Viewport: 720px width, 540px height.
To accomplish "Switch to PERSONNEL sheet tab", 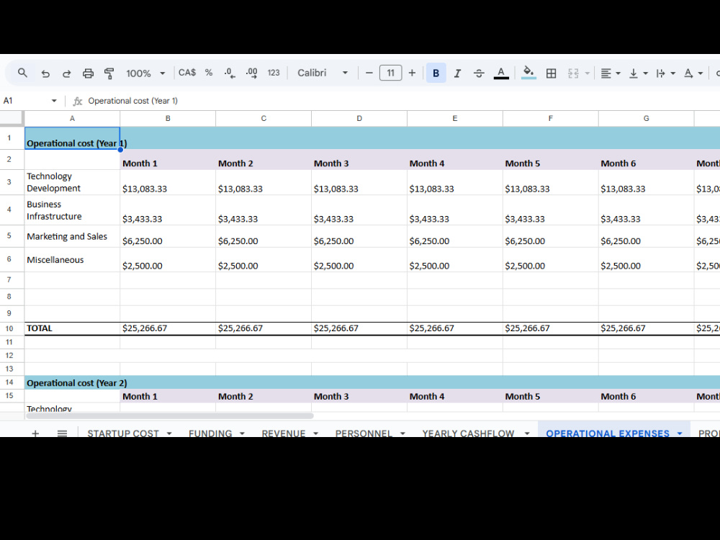I will pos(363,433).
